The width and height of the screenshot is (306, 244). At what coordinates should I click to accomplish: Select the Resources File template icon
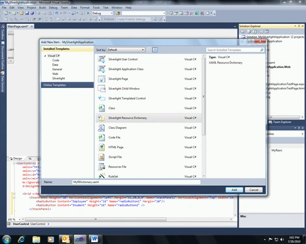pyautogui.click(x=102, y=167)
